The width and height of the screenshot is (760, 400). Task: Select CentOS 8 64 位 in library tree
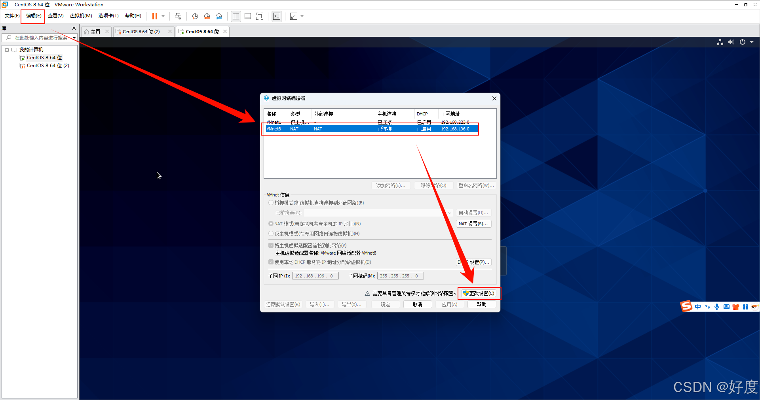[44, 58]
